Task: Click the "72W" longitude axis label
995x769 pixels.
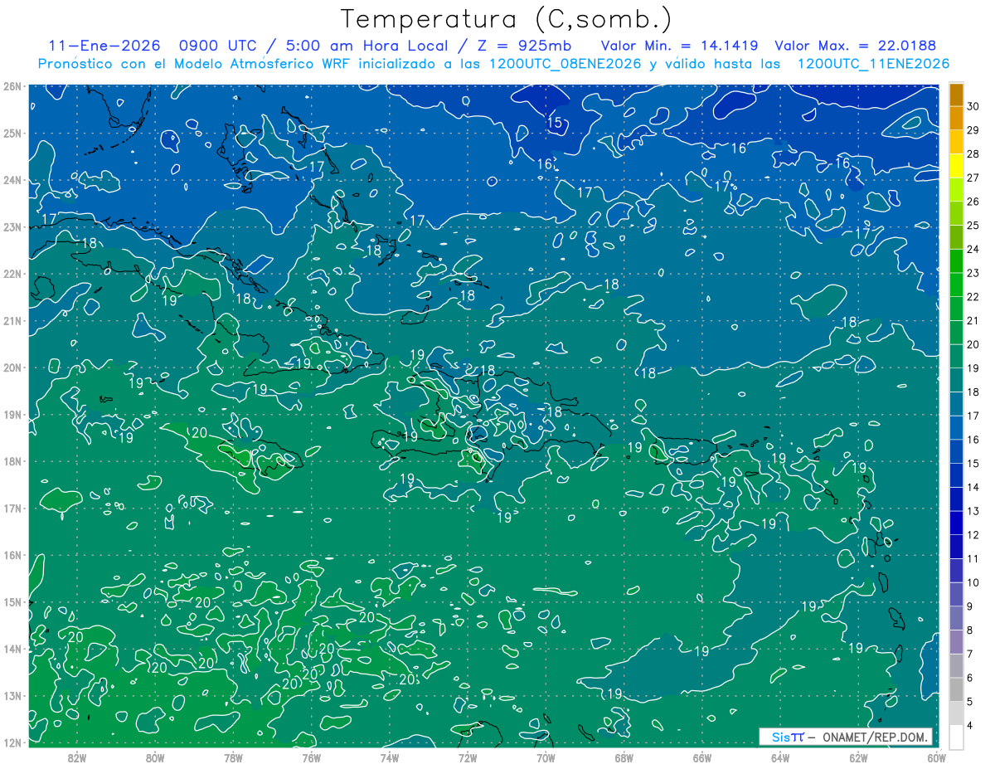Action: tap(468, 757)
